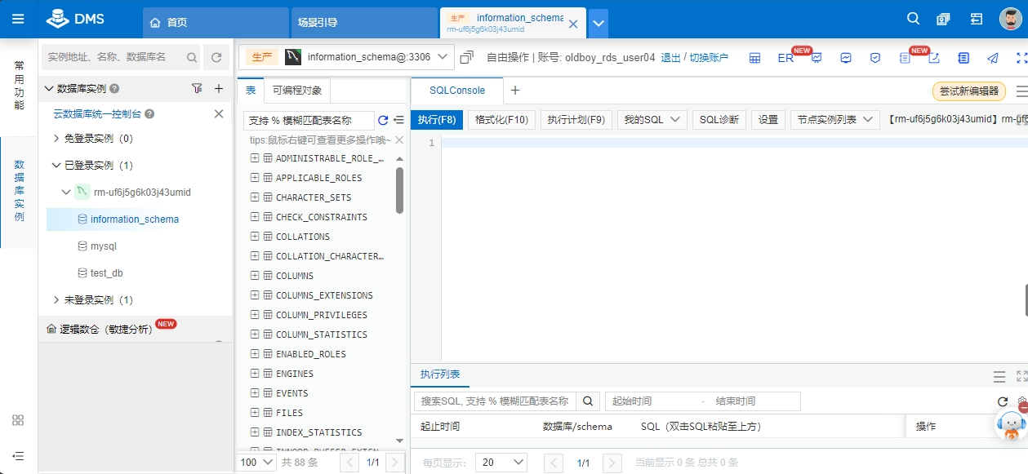Add a new SQLConsole tab
This screenshot has height=474, width=1028.
pos(514,91)
